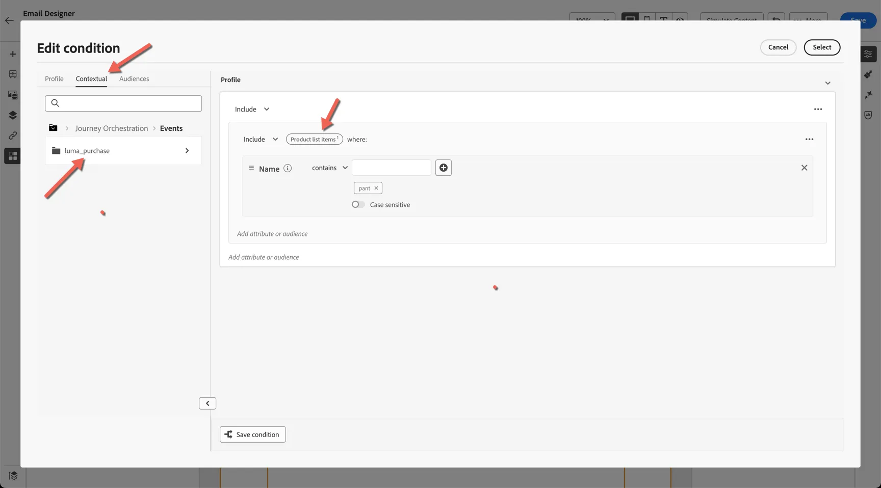Screen dimensions: 881x488
Task: Click the Events breadcrumb
Action: click(x=171, y=128)
